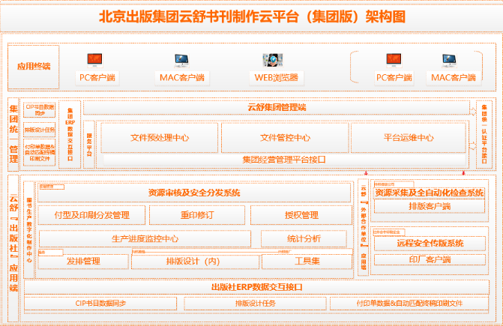Click the WEB浏览器 icon
The height and width of the screenshot is (326, 503).
tap(271, 61)
